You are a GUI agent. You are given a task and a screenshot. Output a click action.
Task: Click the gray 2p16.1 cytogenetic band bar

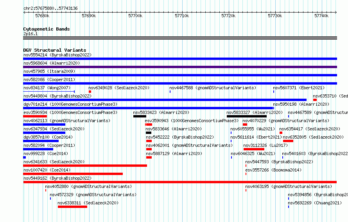[180, 38]
